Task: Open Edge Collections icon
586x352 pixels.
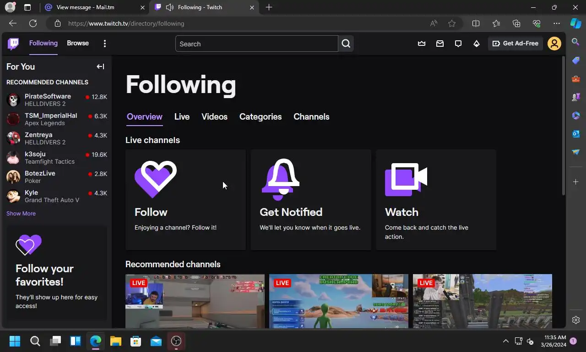Action: (516, 23)
